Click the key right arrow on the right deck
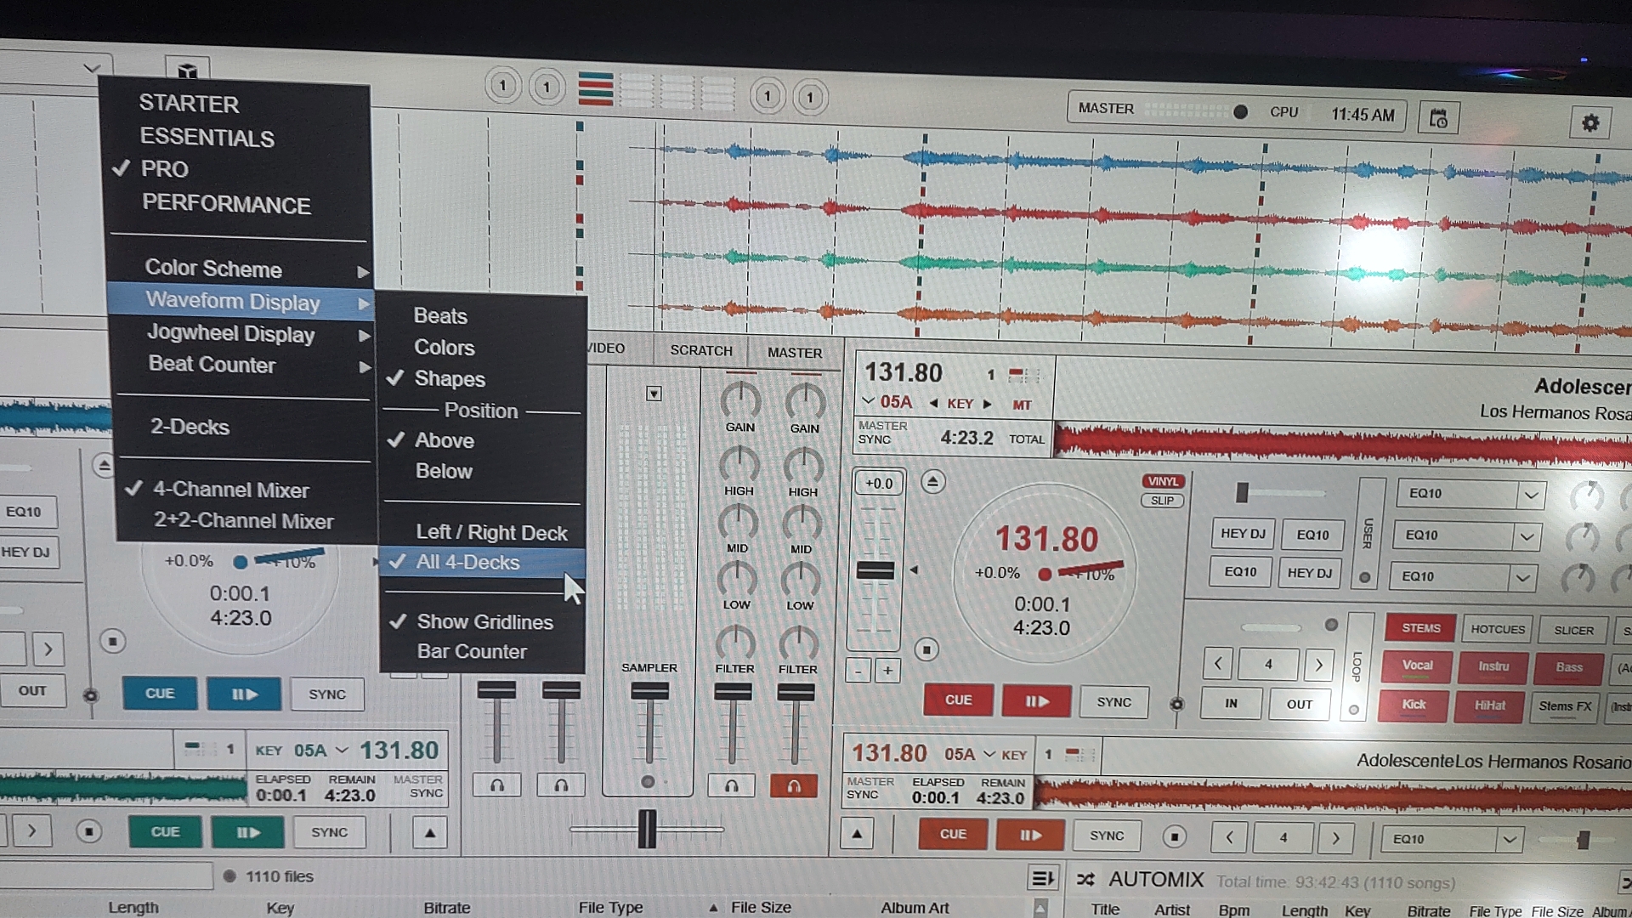The image size is (1632, 918). (x=987, y=404)
